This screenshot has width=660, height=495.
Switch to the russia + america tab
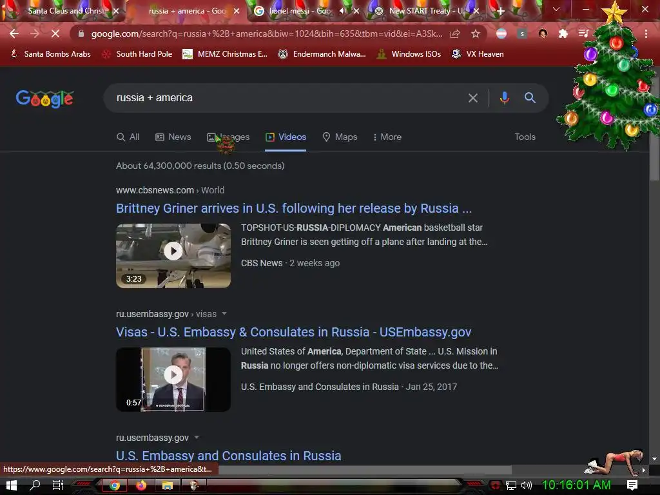[x=187, y=11]
